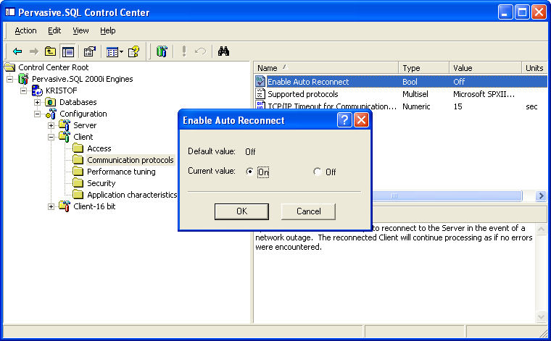Open the view options dropdown arrow in toolbar
551x341 pixels.
[121, 52]
